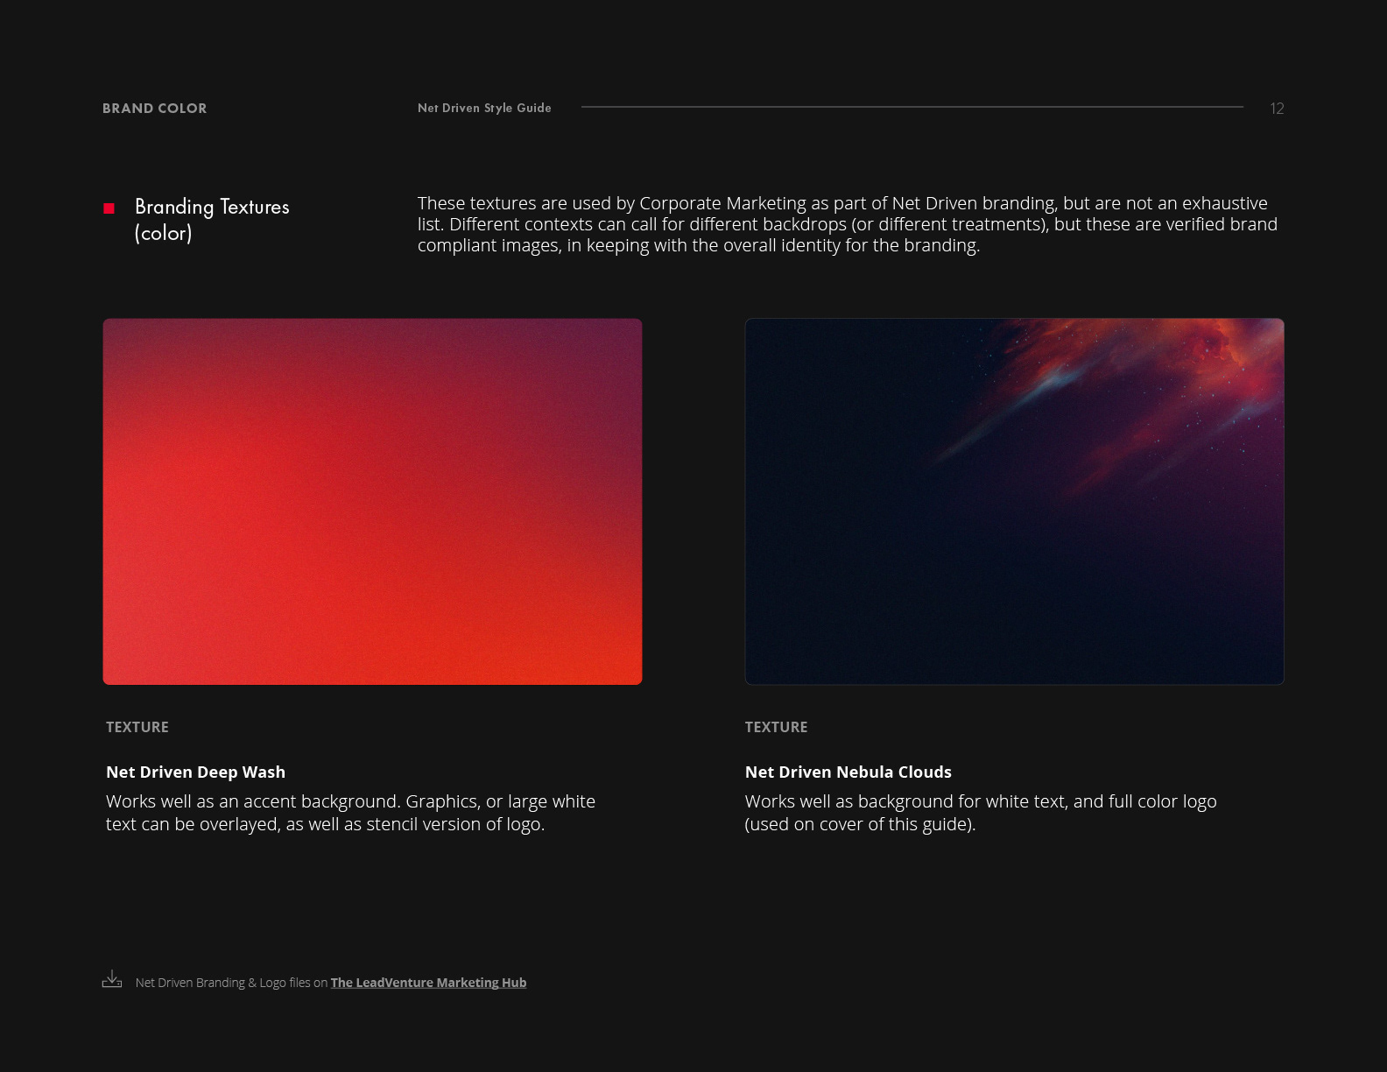Click the description 'Works well as an accent background'
The height and width of the screenshot is (1072, 1387).
(x=350, y=813)
